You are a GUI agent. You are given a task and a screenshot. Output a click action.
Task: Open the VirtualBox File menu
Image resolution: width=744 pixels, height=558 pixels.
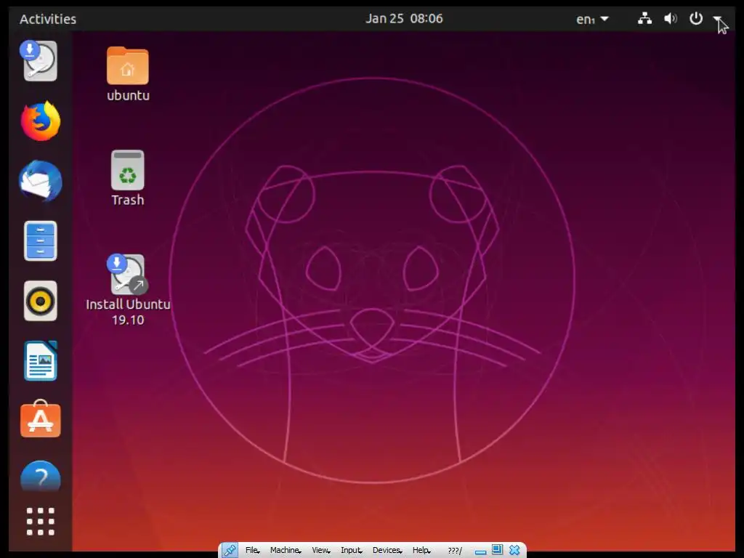tap(252, 551)
